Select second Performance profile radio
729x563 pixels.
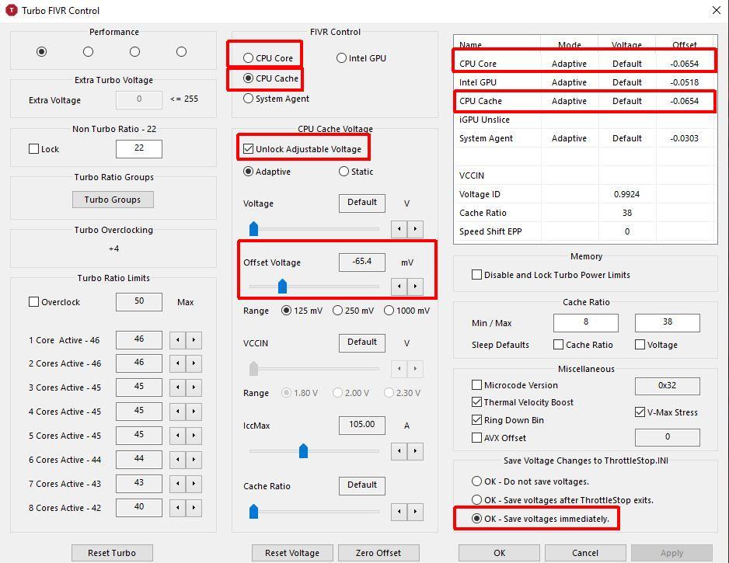(x=89, y=51)
